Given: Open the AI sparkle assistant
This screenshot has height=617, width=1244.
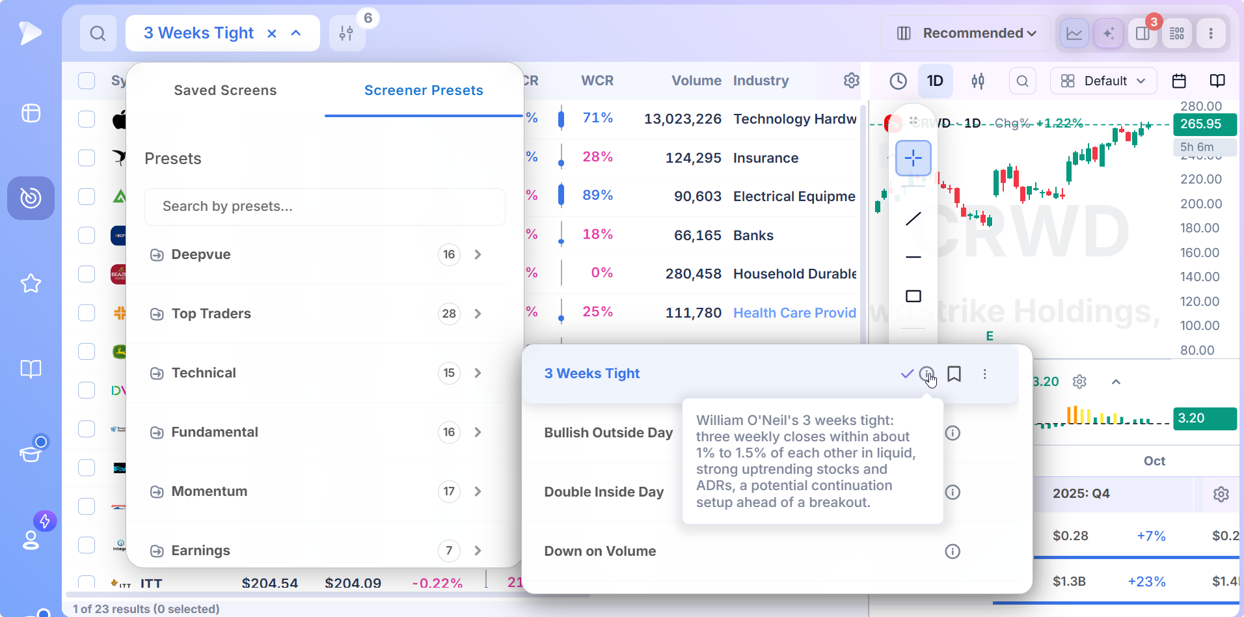Looking at the screenshot, I should (x=1109, y=33).
